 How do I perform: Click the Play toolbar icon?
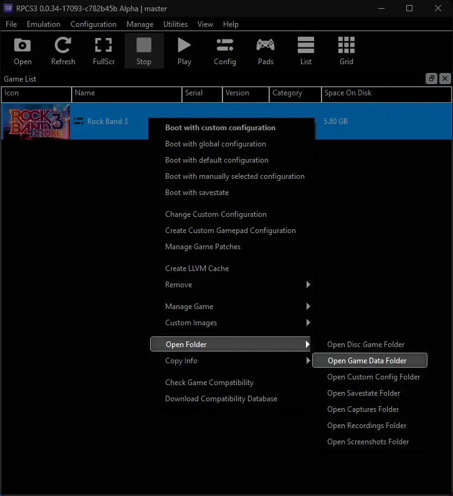pos(184,51)
